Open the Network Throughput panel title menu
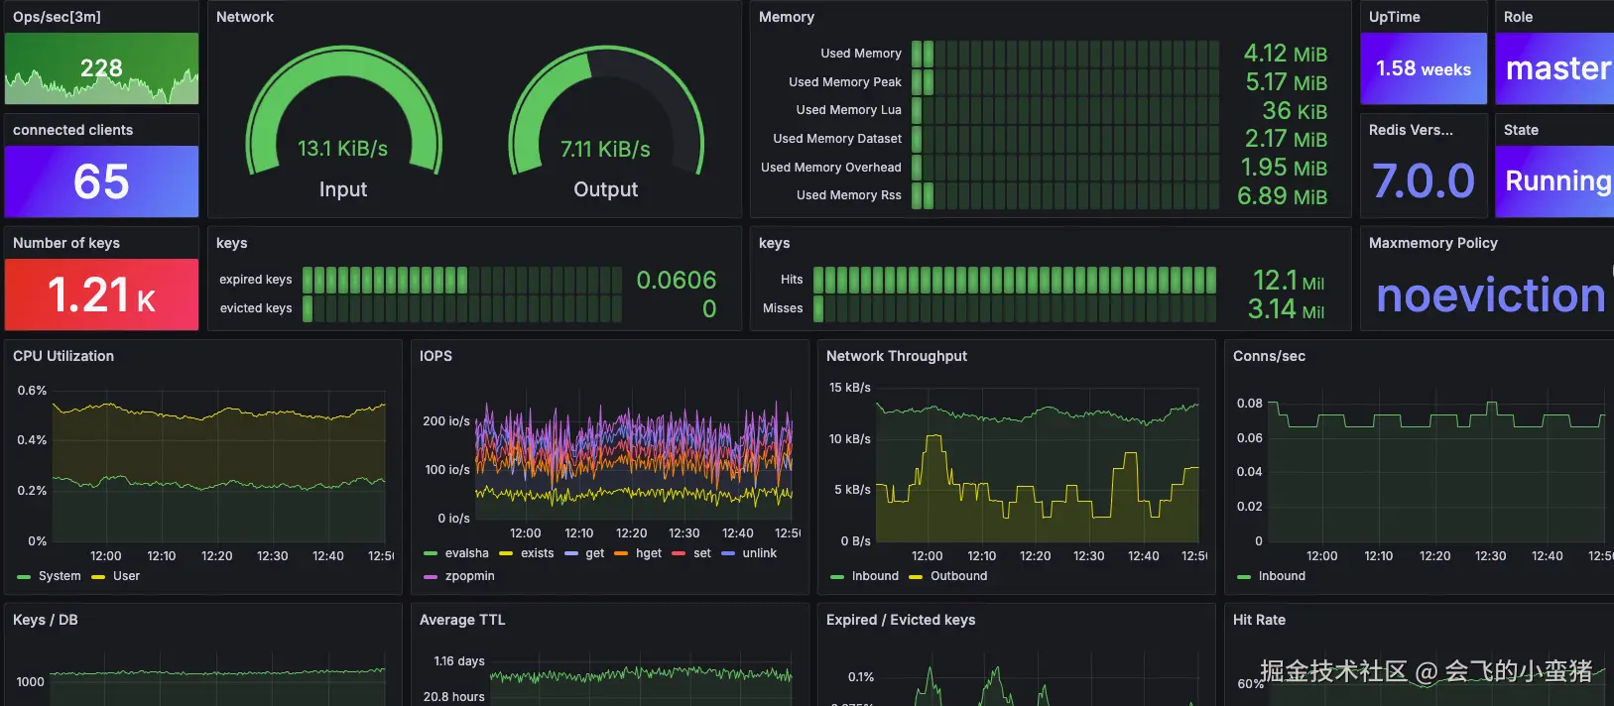 [x=897, y=356]
